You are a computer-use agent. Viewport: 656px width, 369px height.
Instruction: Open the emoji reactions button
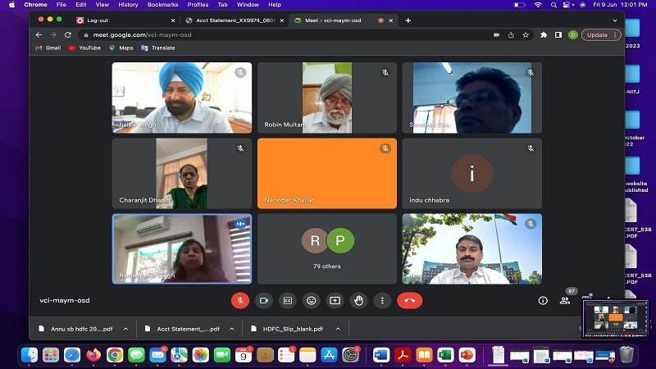click(312, 300)
